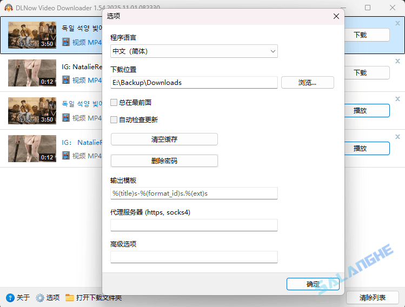The width and height of the screenshot is (405, 307).
Task: Toggle the 自动检查更新 checkbox
Action: pyautogui.click(x=114, y=120)
